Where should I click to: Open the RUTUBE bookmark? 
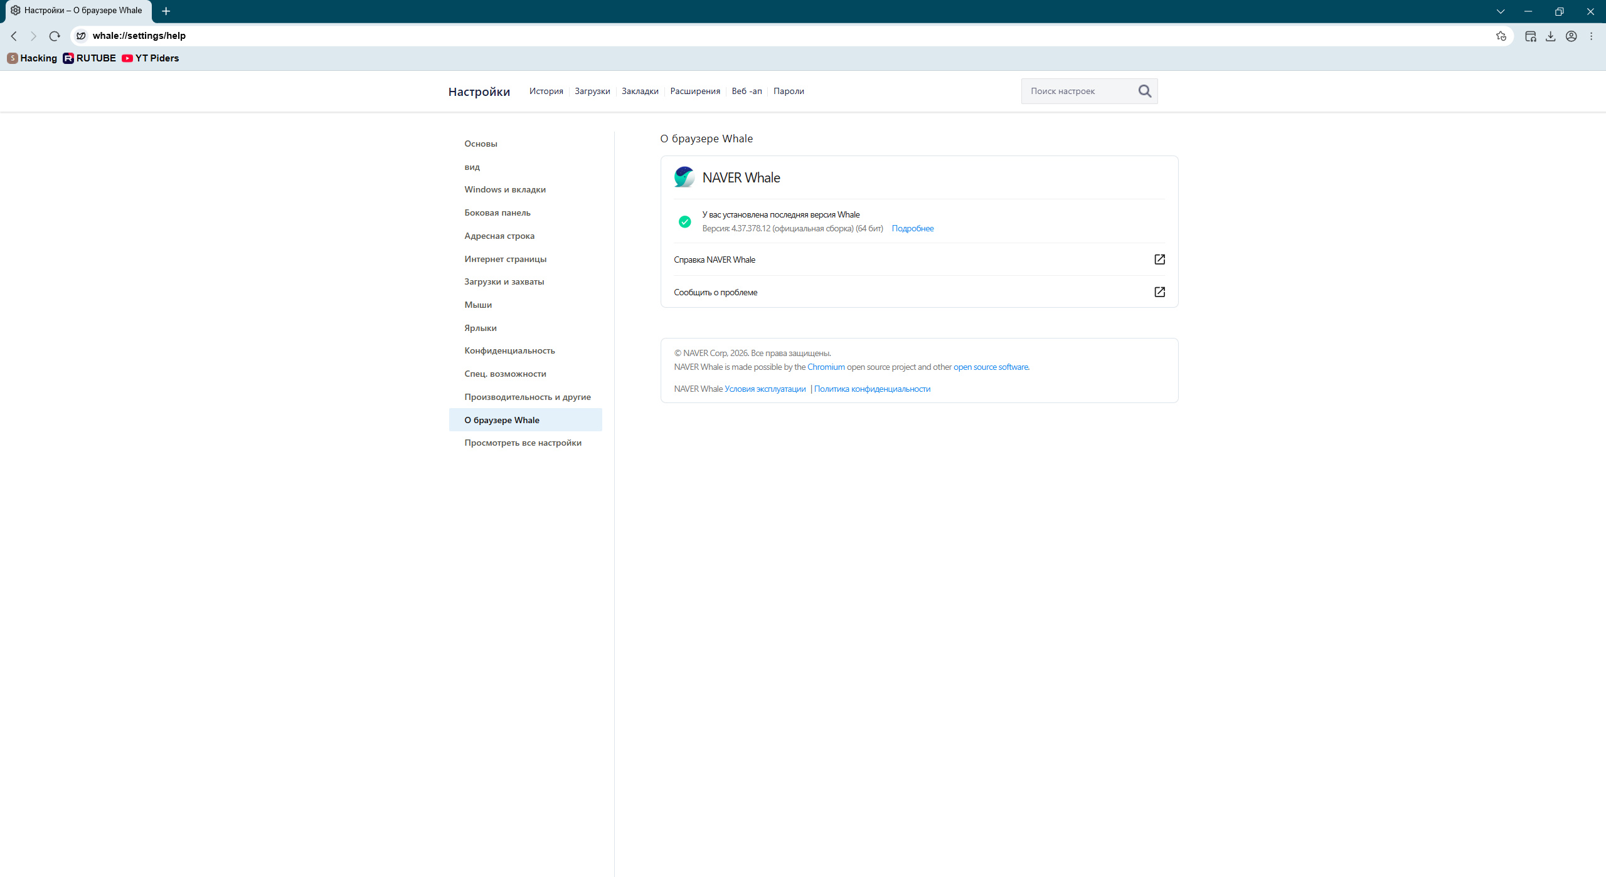click(x=90, y=58)
